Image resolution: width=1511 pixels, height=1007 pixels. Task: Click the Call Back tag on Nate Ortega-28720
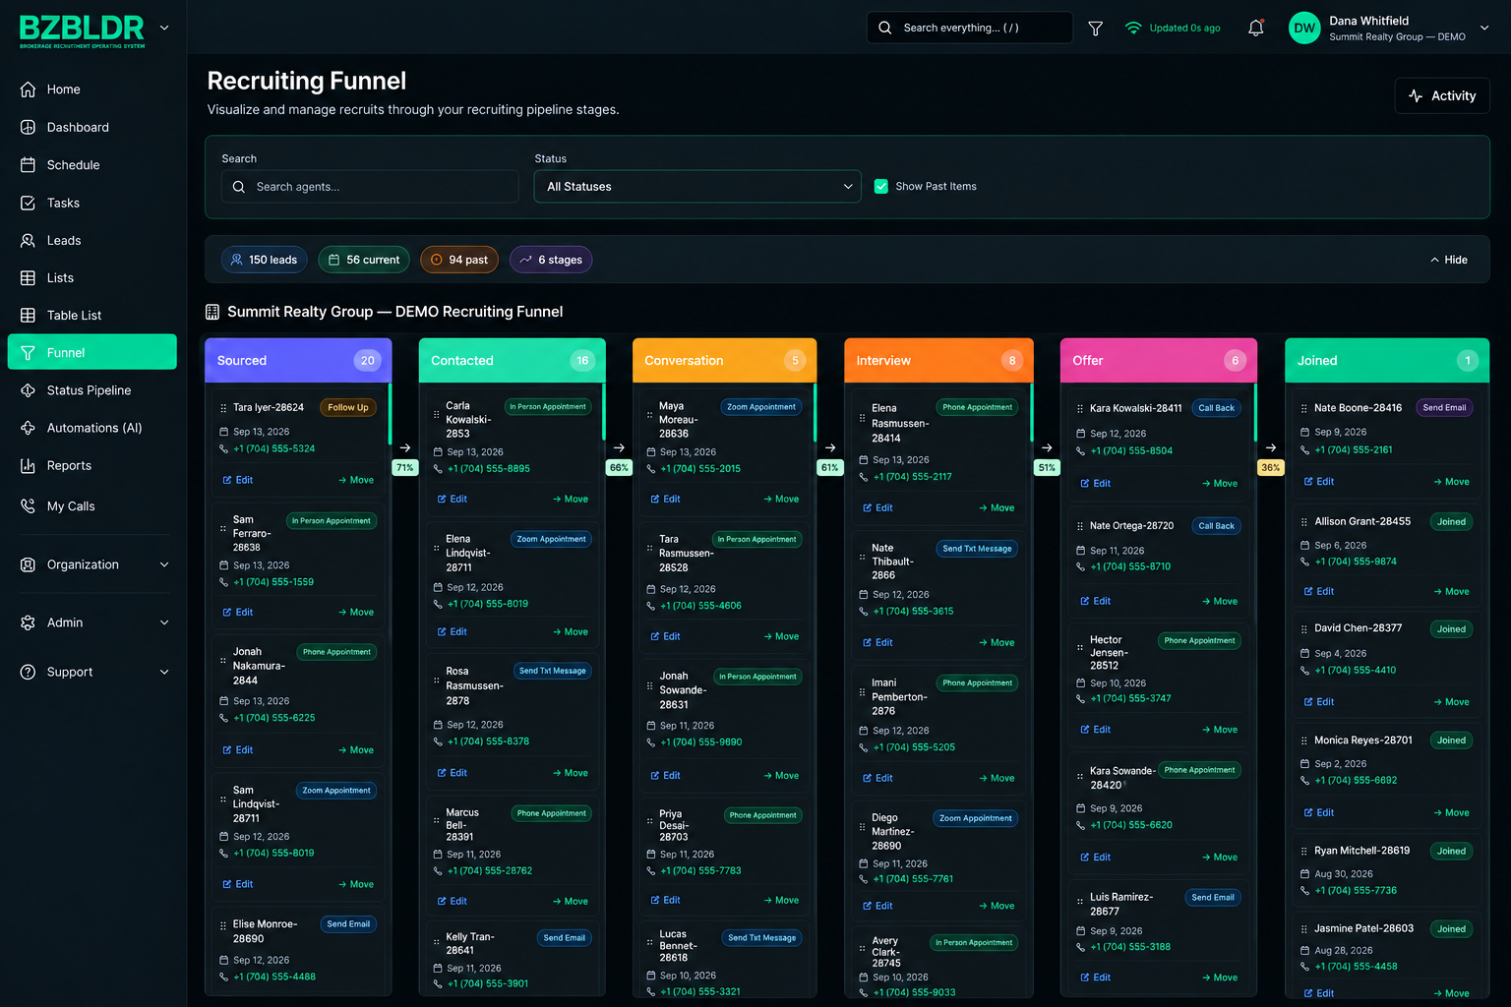click(1216, 526)
